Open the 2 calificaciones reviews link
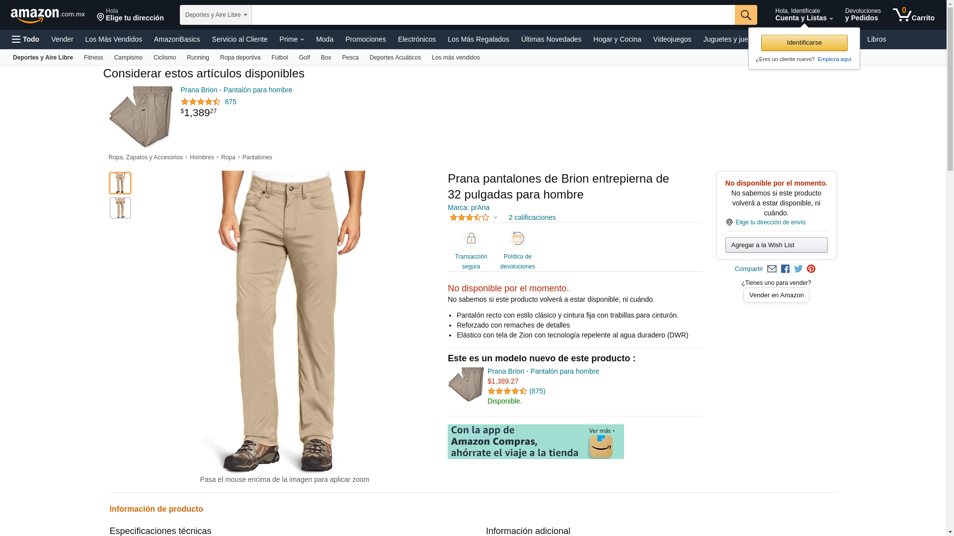The height and width of the screenshot is (536, 954). coord(532,218)
